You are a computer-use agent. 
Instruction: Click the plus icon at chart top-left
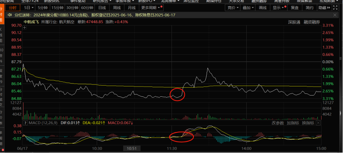point(25,28)
